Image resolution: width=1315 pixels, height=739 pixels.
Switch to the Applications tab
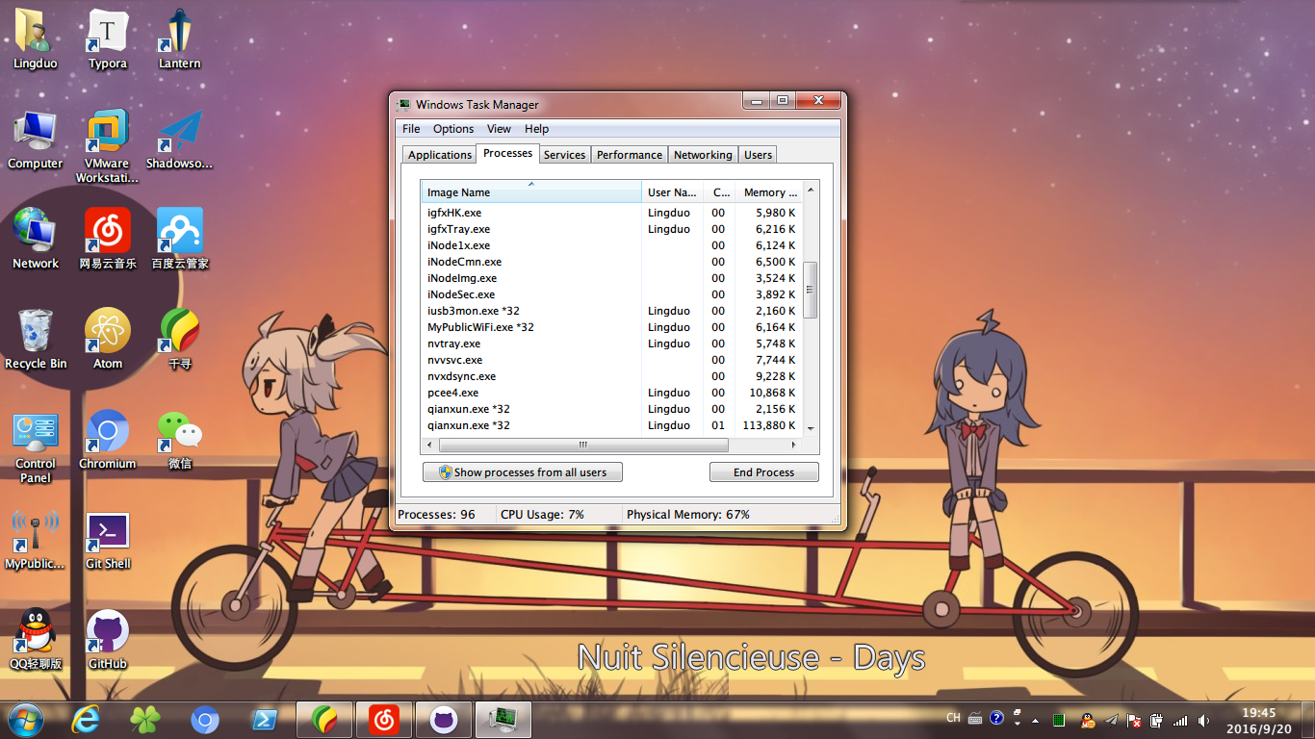coord(440,155)
